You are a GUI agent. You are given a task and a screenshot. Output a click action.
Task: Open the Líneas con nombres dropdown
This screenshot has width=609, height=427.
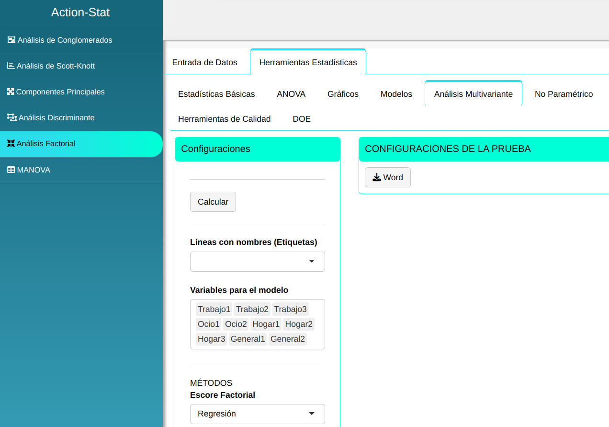[258, 262]
